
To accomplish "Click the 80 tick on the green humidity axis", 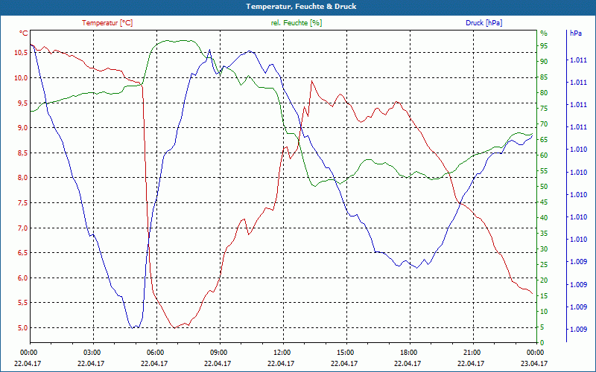I will (544, 93).
